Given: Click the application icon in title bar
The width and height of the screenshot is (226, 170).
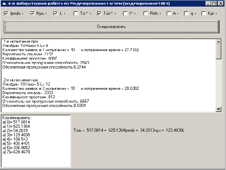Looking at the screenshot, I should [4, 3].
